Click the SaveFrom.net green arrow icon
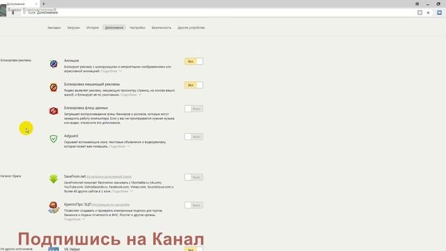446x251 pixels. tap(54, 179)
